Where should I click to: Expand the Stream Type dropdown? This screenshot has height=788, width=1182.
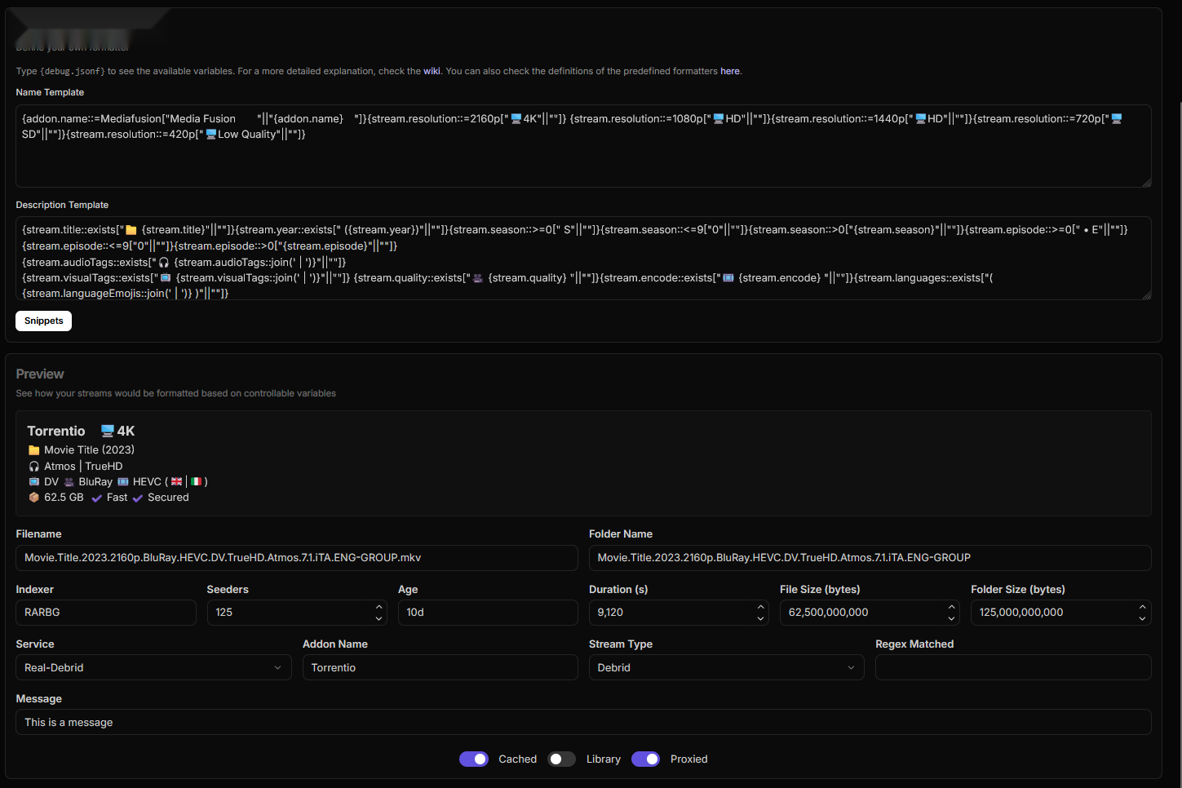click(726, 667)
